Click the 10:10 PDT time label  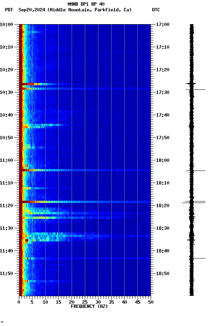6,47
